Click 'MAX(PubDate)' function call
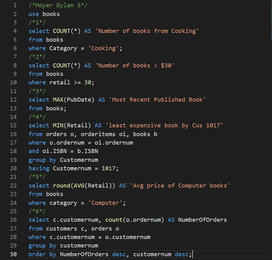272x260 pixels. click(x=73, y=100)
